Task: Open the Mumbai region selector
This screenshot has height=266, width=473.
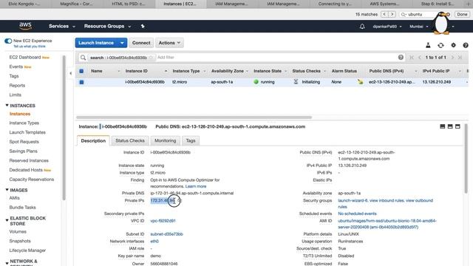Action: point(419,27)
